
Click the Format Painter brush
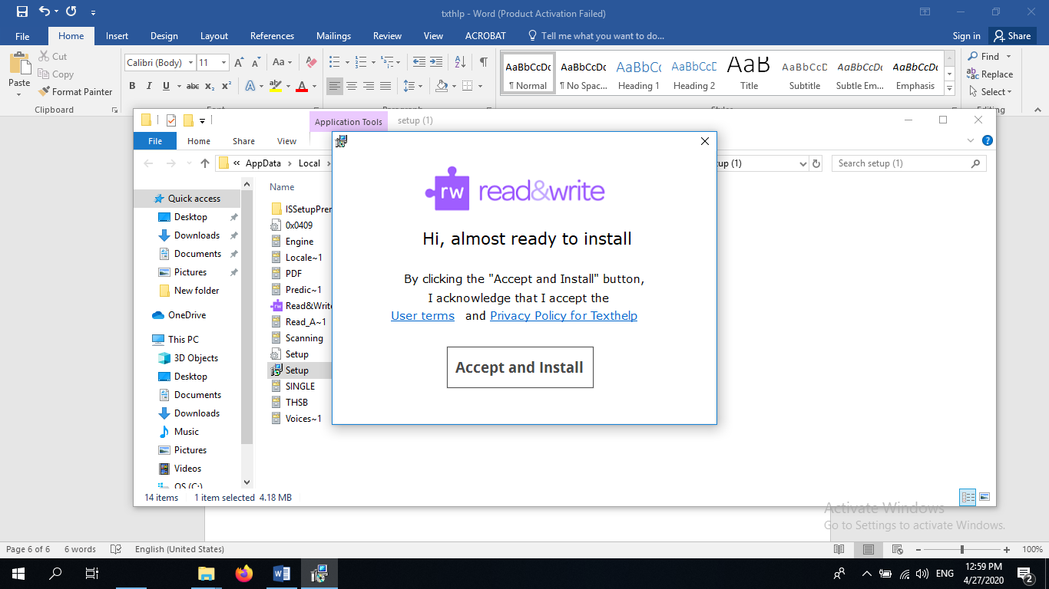point(44,91)
